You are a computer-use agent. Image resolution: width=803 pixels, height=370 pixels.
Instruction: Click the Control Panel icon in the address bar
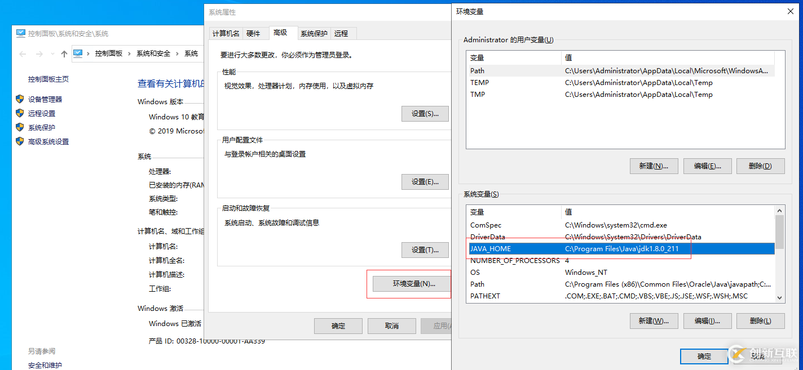(78, 53)
